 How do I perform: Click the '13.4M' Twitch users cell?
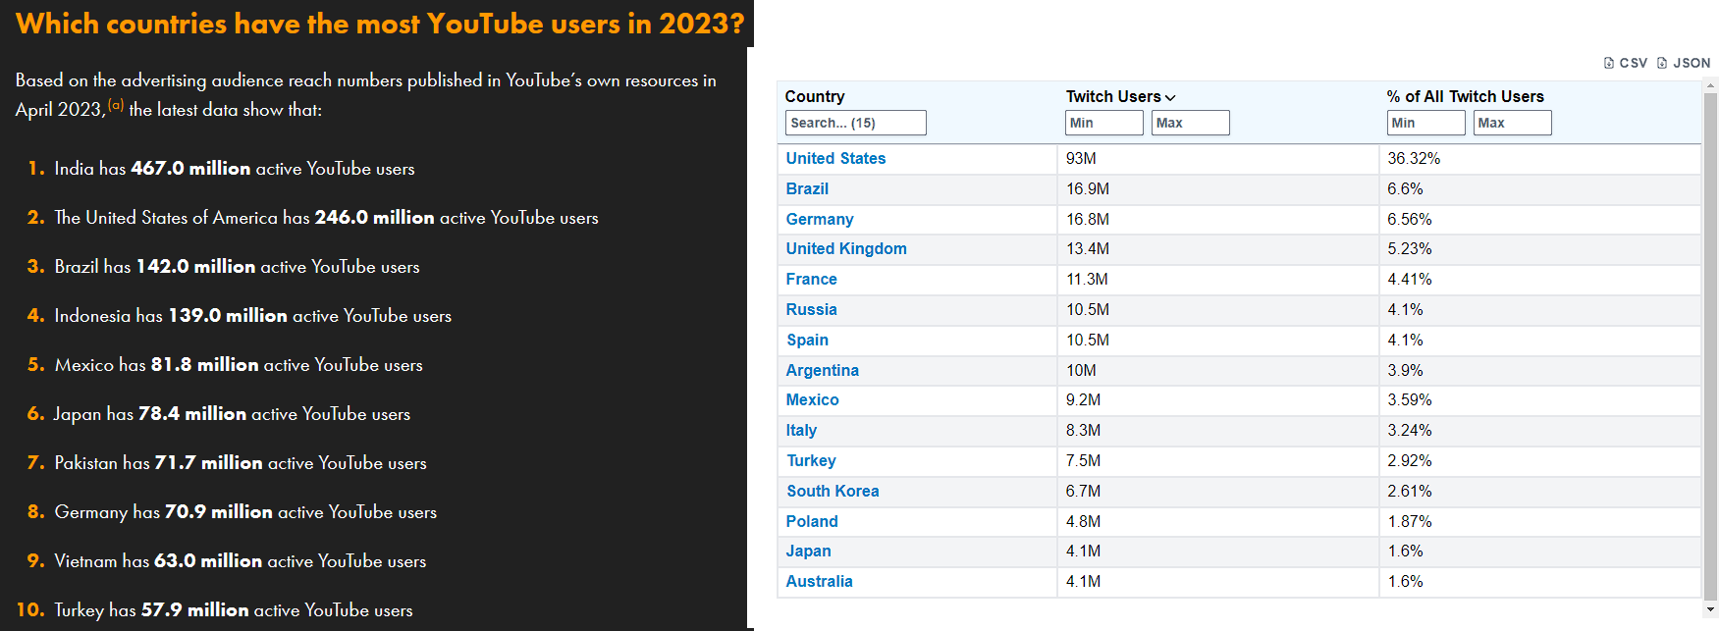(1217, 249)
